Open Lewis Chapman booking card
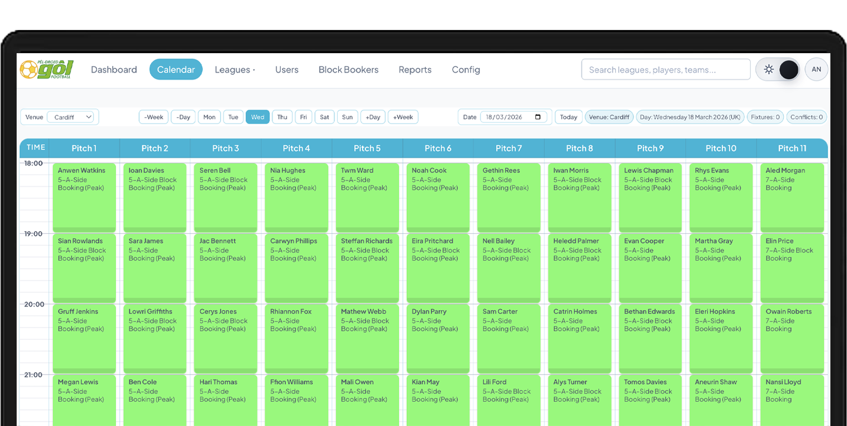This screenshot has height=426, width=847. (650, 197)
